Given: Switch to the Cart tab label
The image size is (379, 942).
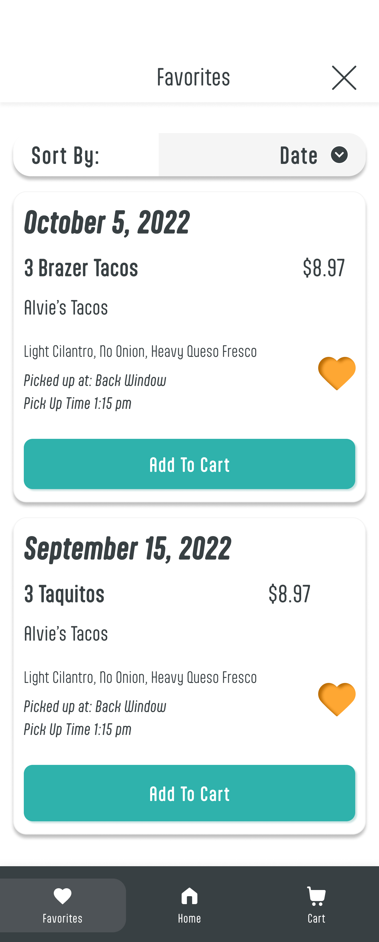Looking at the screenshot, I should click(316, 918).
